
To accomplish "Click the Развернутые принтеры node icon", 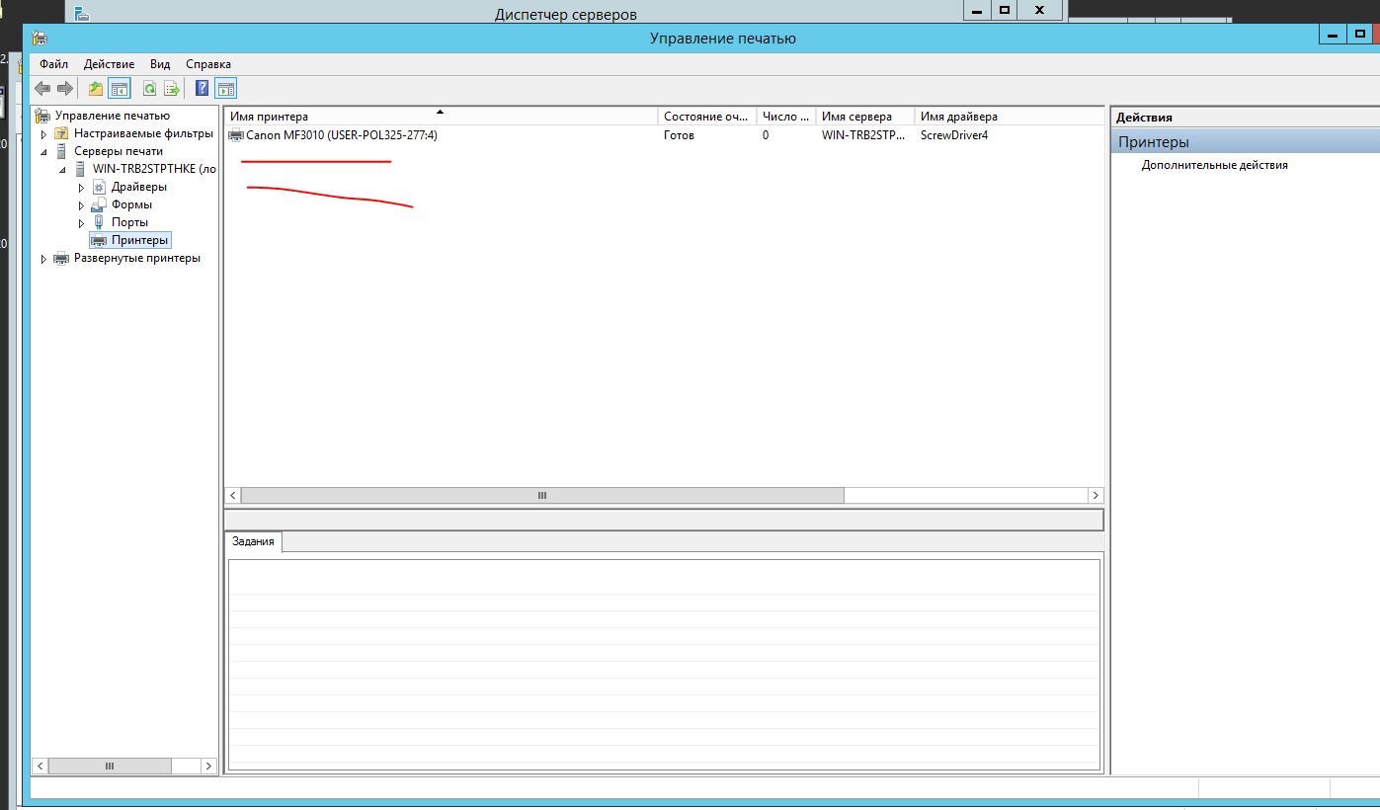I will (62, 258).
